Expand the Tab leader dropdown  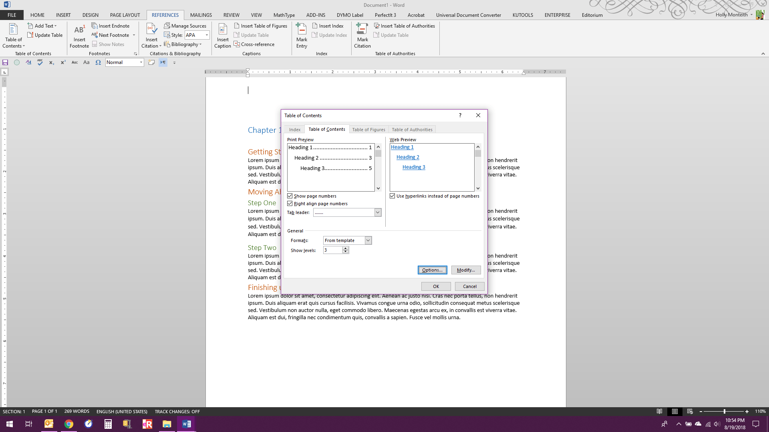tap(378, 212)
